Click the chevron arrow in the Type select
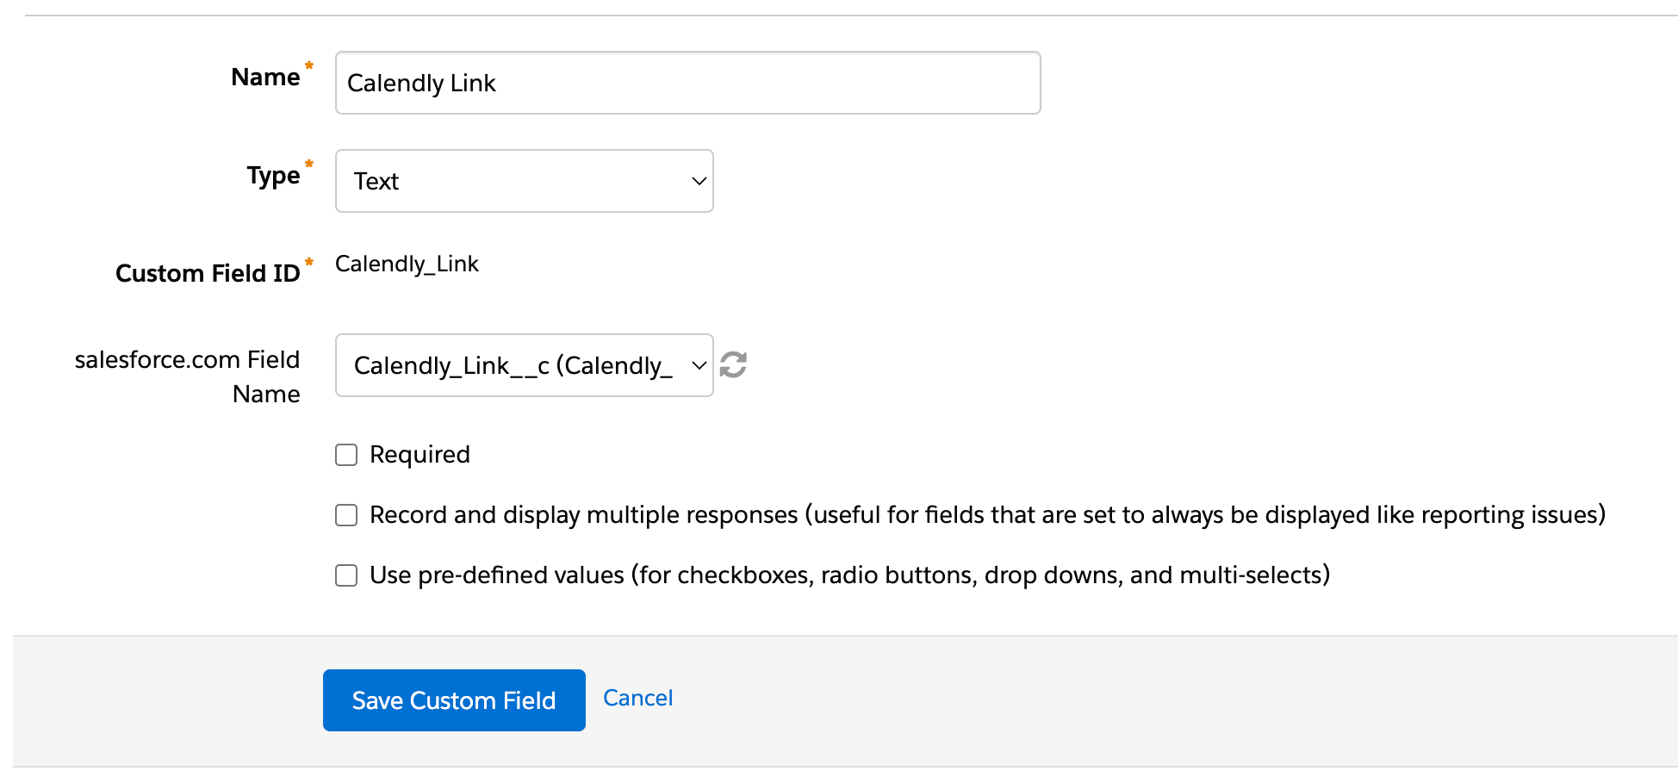Viewport: 1678px width, 777px height. click(x=699, y=182)
